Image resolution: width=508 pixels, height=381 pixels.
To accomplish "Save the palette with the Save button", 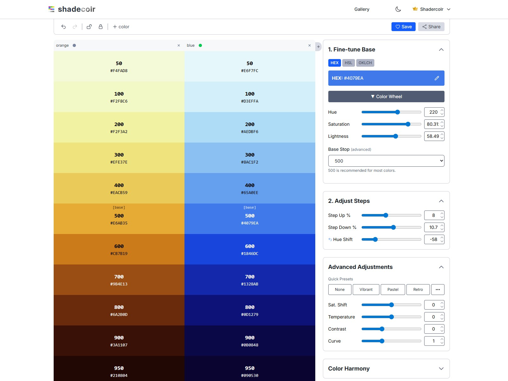I will click(403, 27).
